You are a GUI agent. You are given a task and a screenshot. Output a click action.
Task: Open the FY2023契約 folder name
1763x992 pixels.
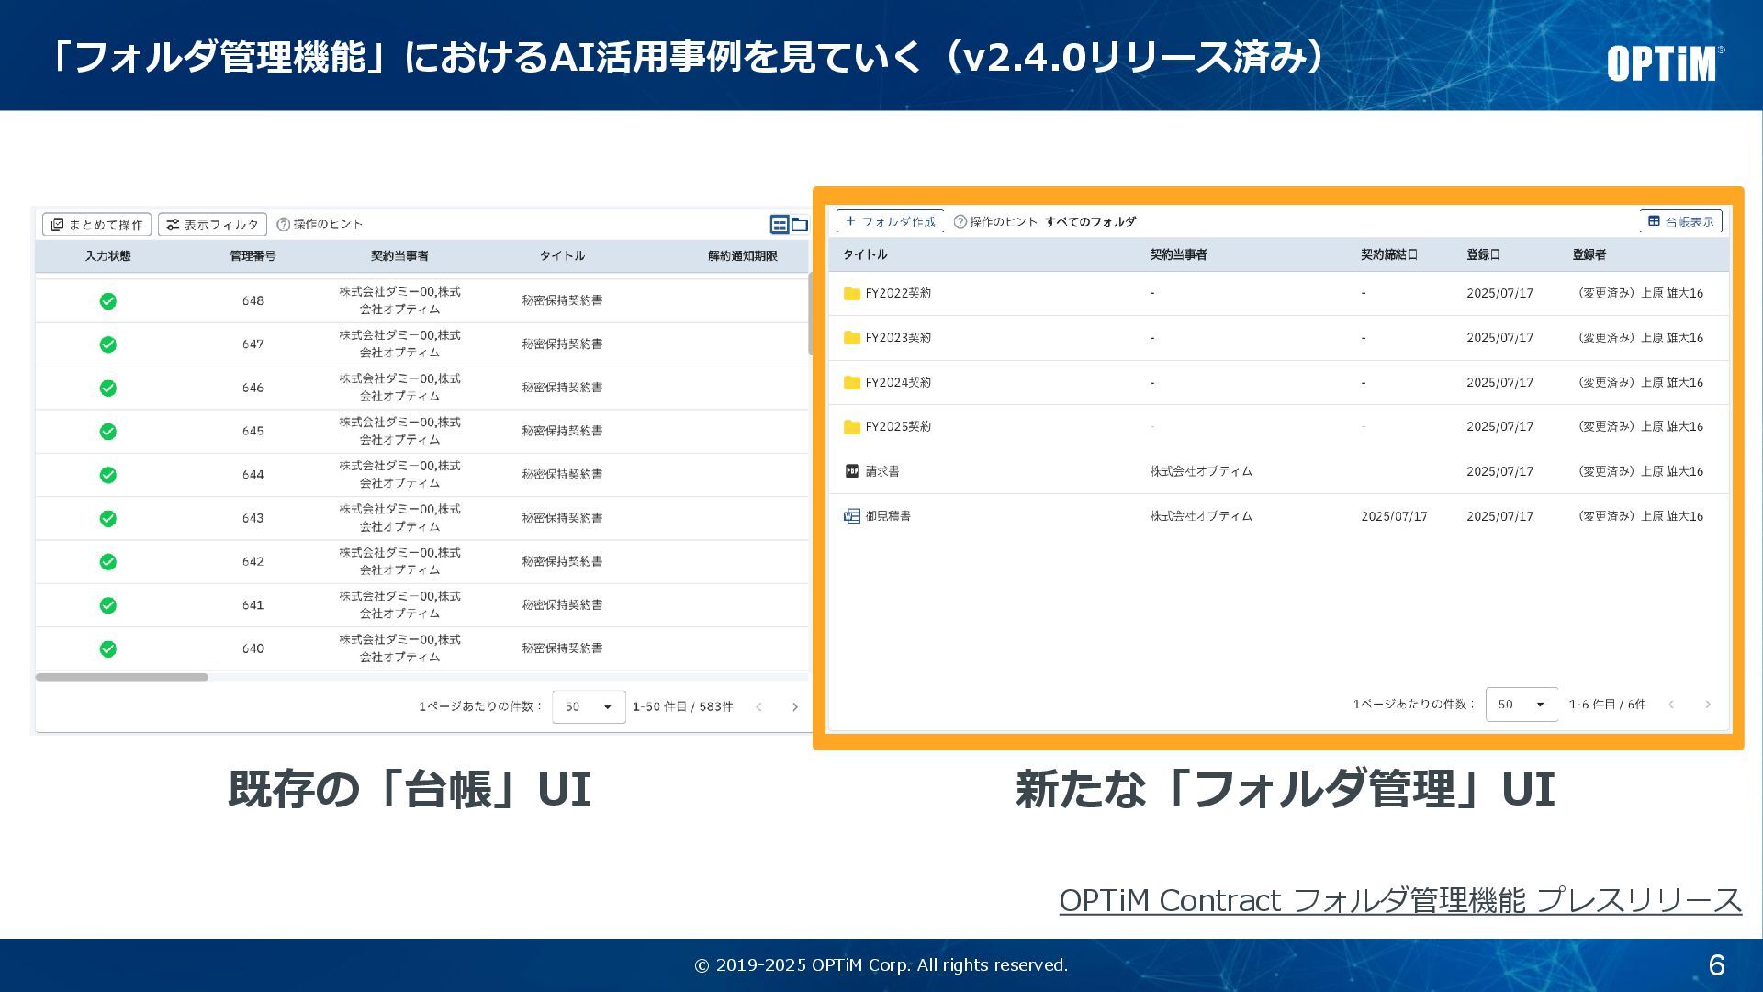(898, 338)
